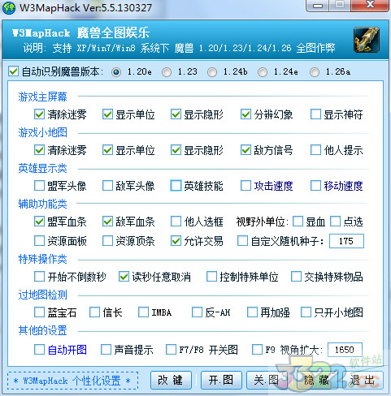The image size is (391, 396).
Task: Open W3MapHack 个性化设置 link
Action: pyautogui.click(x=72, y=381)
